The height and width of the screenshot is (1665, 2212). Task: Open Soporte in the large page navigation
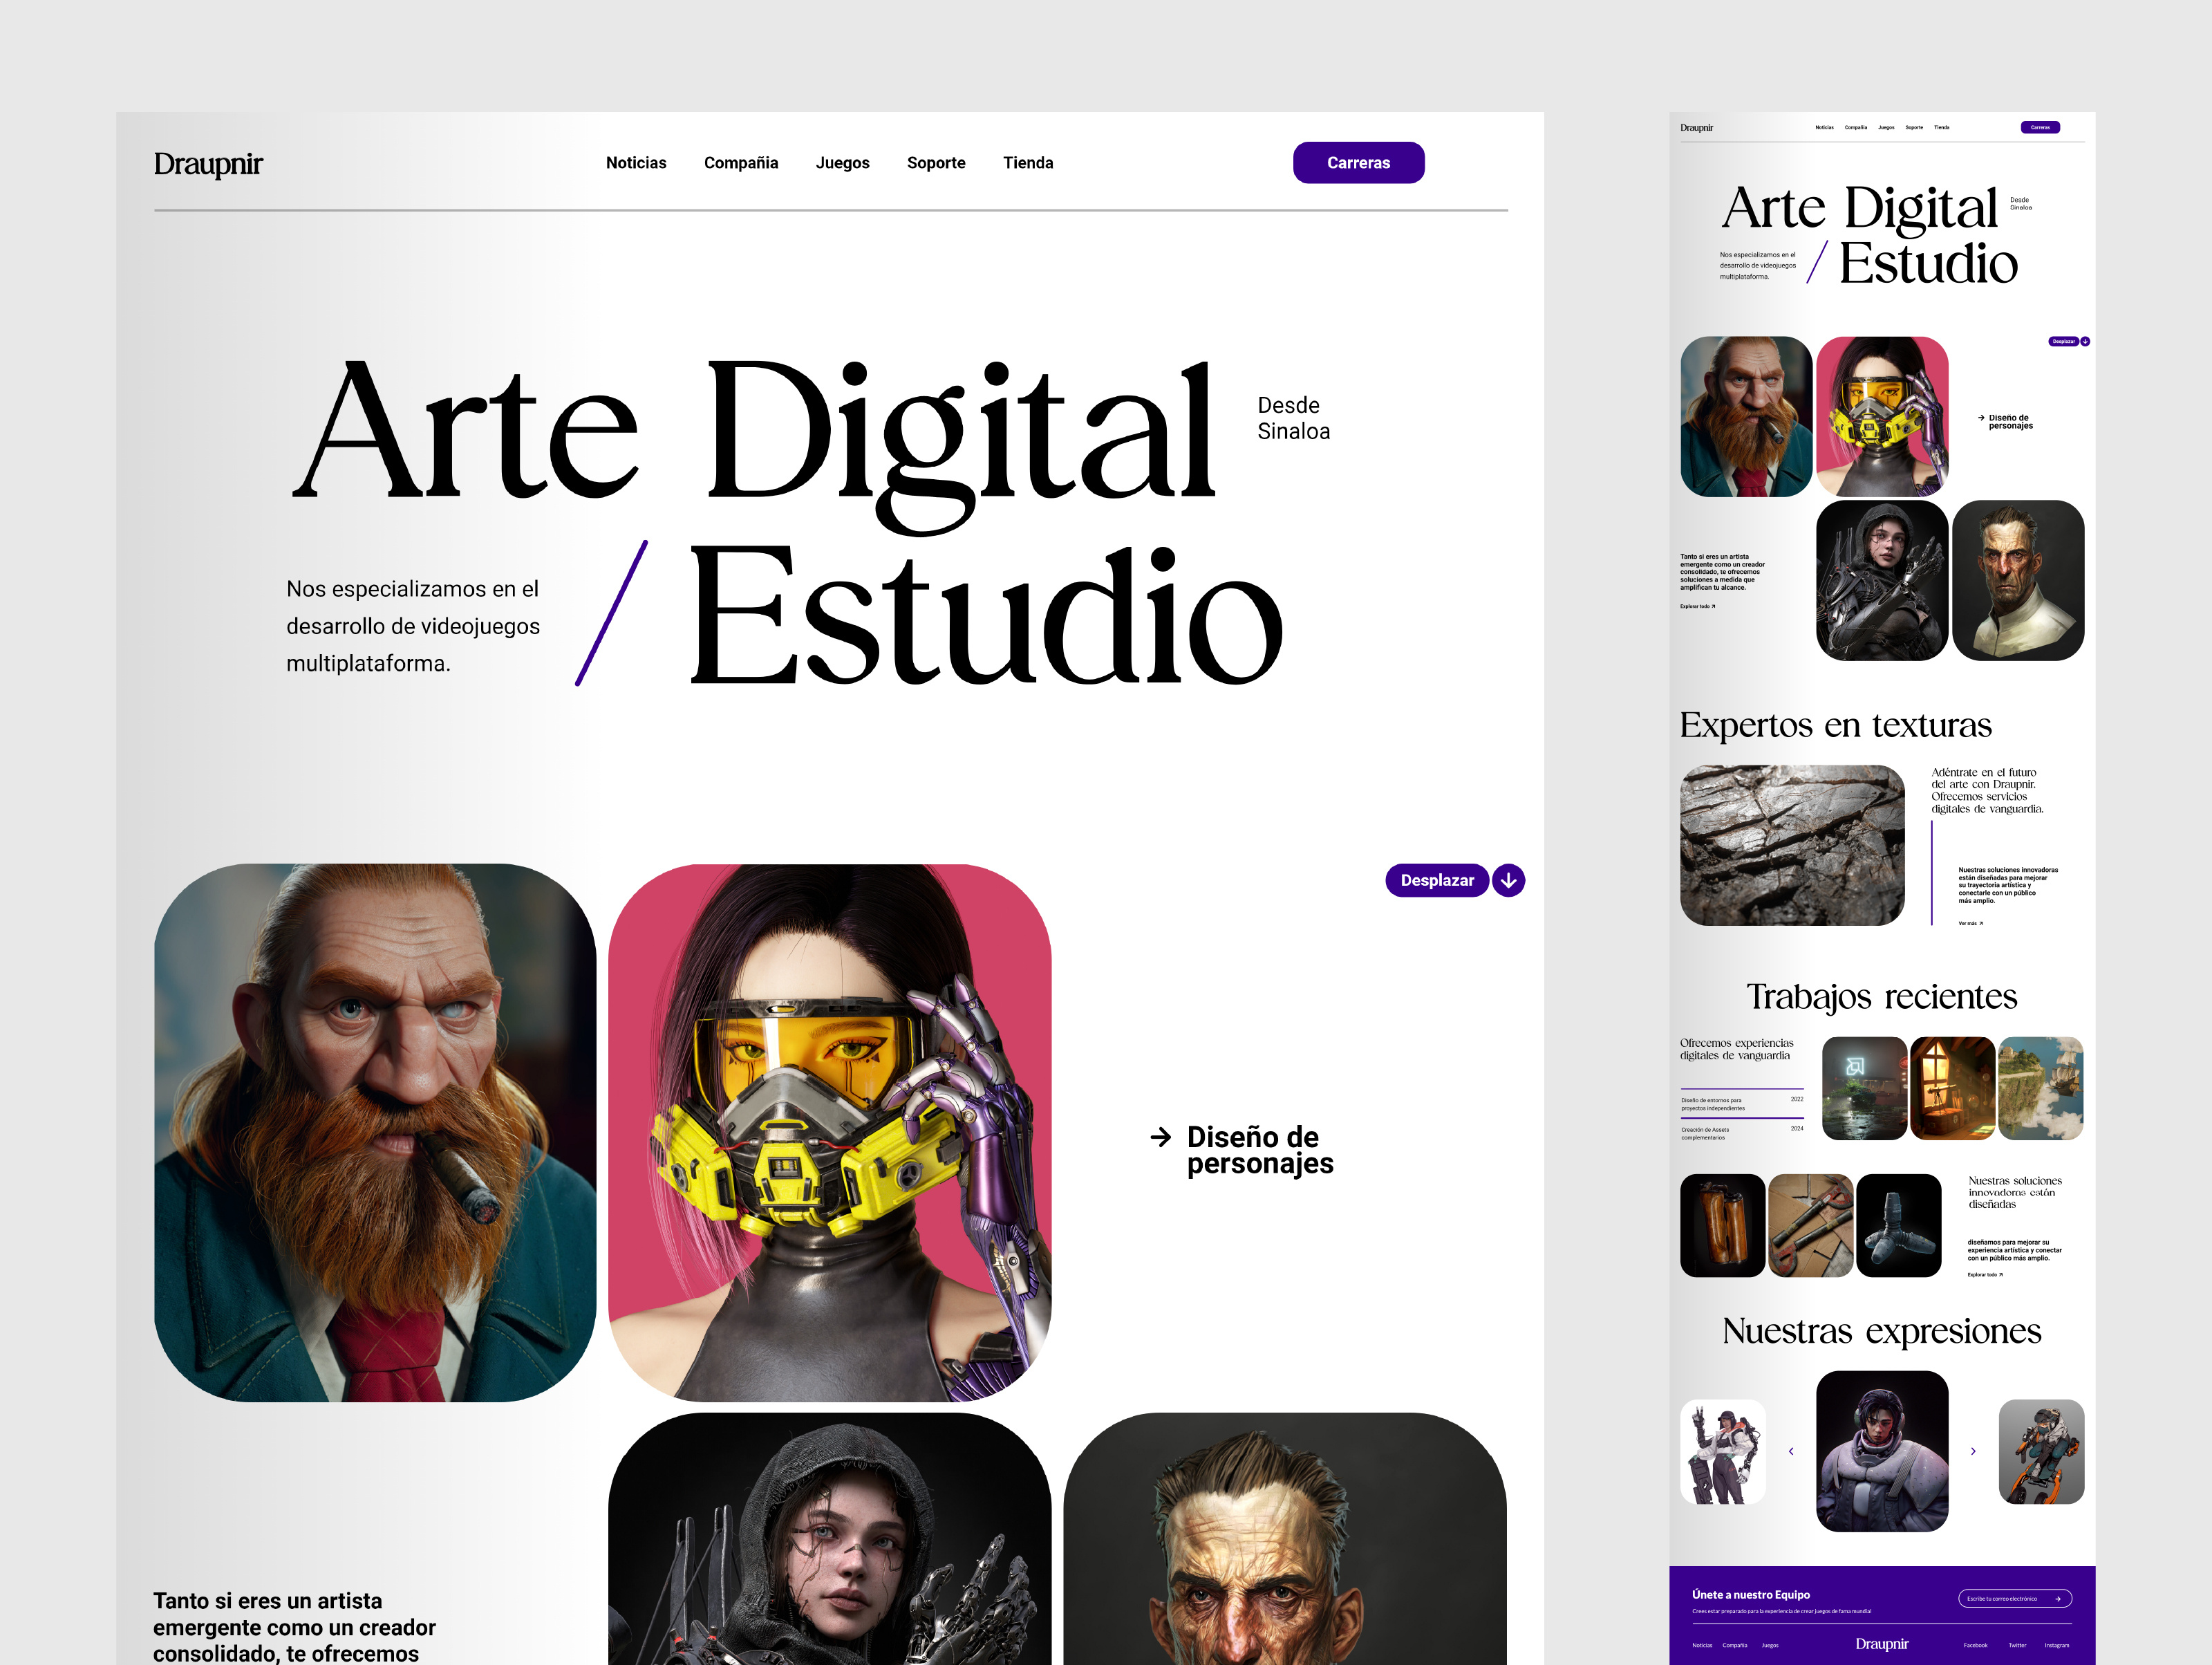click(936, 163)
